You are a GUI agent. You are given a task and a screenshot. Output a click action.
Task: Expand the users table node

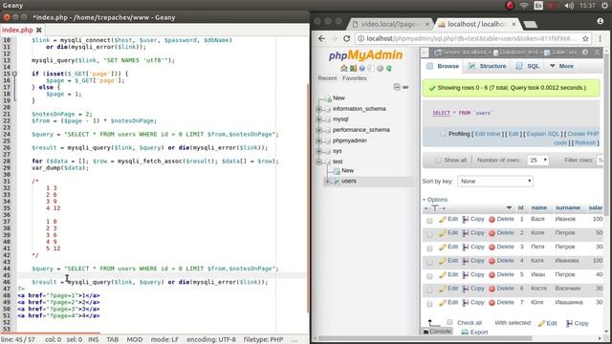(x=328, y=181)
